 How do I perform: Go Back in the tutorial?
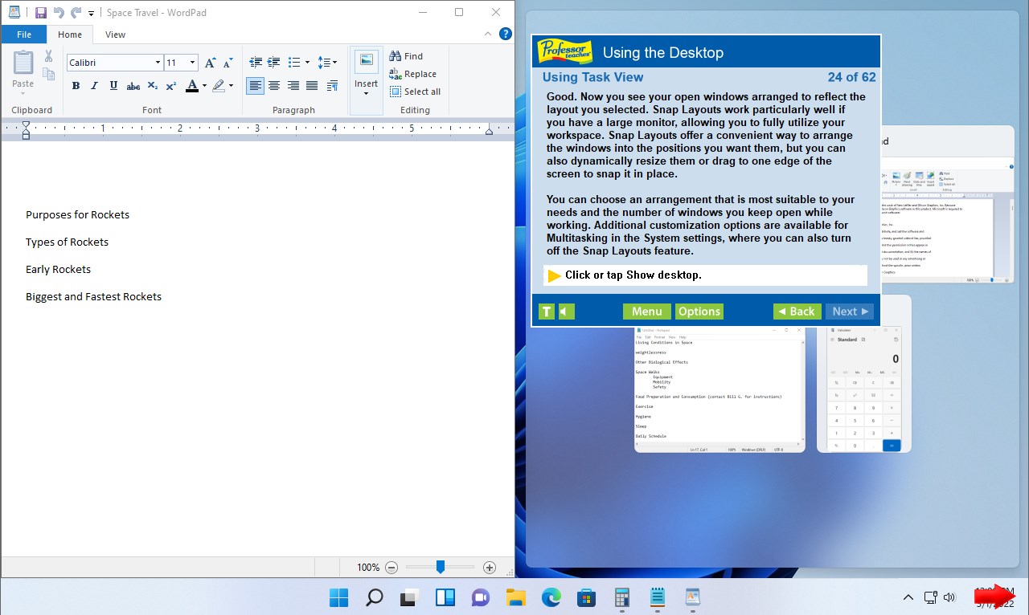tap(797, 312)
